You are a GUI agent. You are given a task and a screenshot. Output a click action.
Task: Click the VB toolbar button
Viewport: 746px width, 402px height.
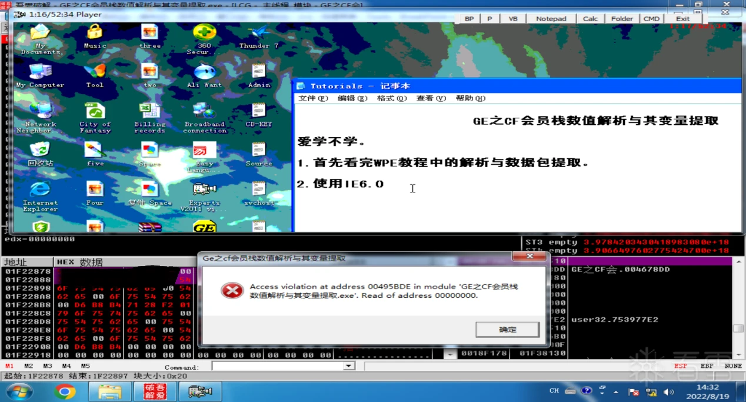click(x=513, y=19)
